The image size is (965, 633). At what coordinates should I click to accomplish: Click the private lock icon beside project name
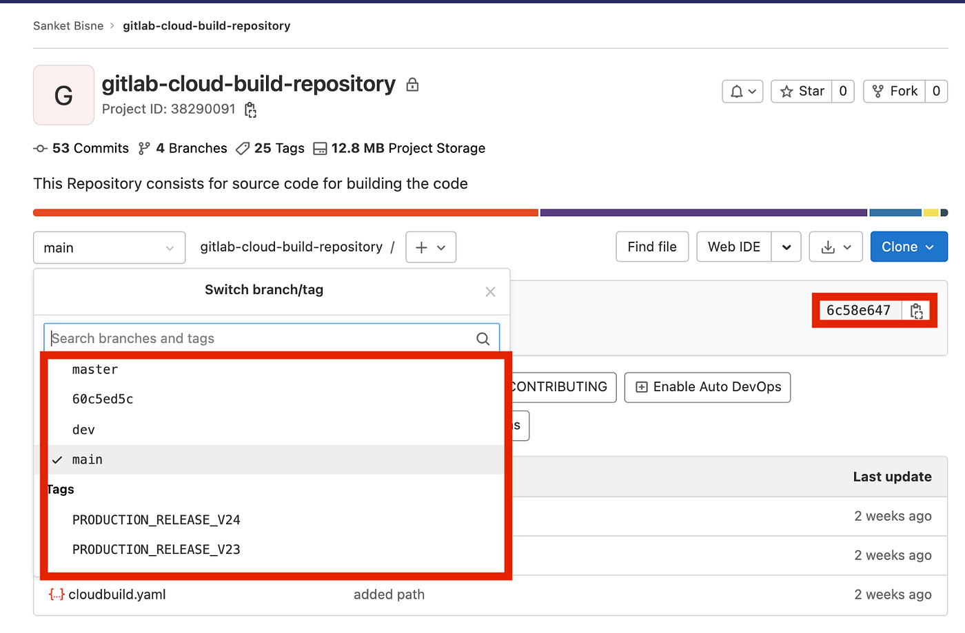pyautogui.click(x=412, y=85)
